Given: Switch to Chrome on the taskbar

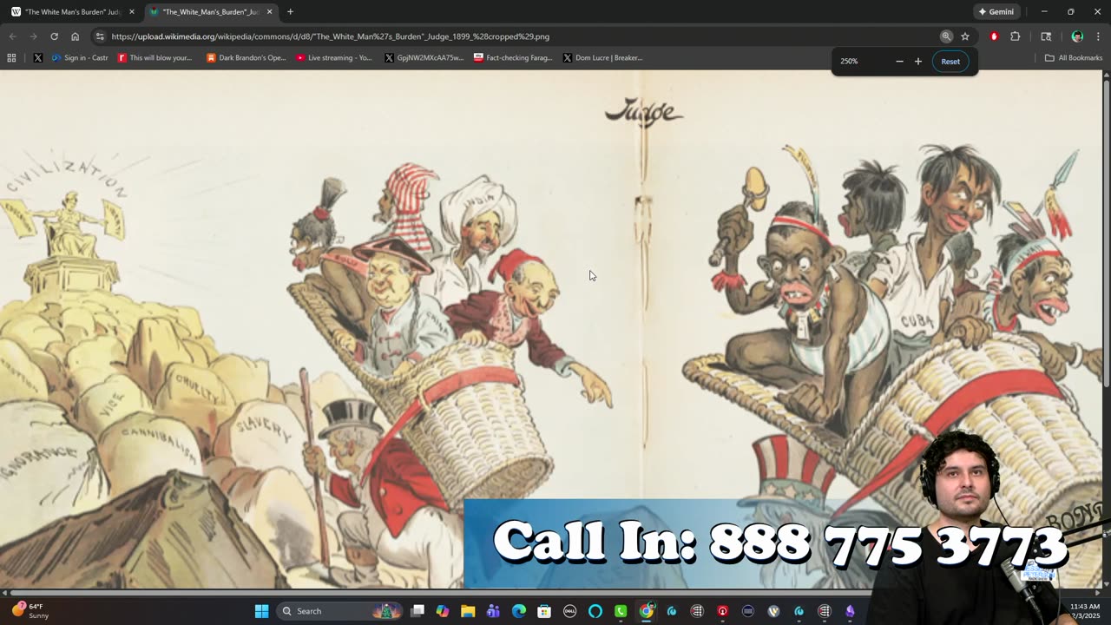Looking at the screenshot, I should pyautogui.click(x=647, y=611).
